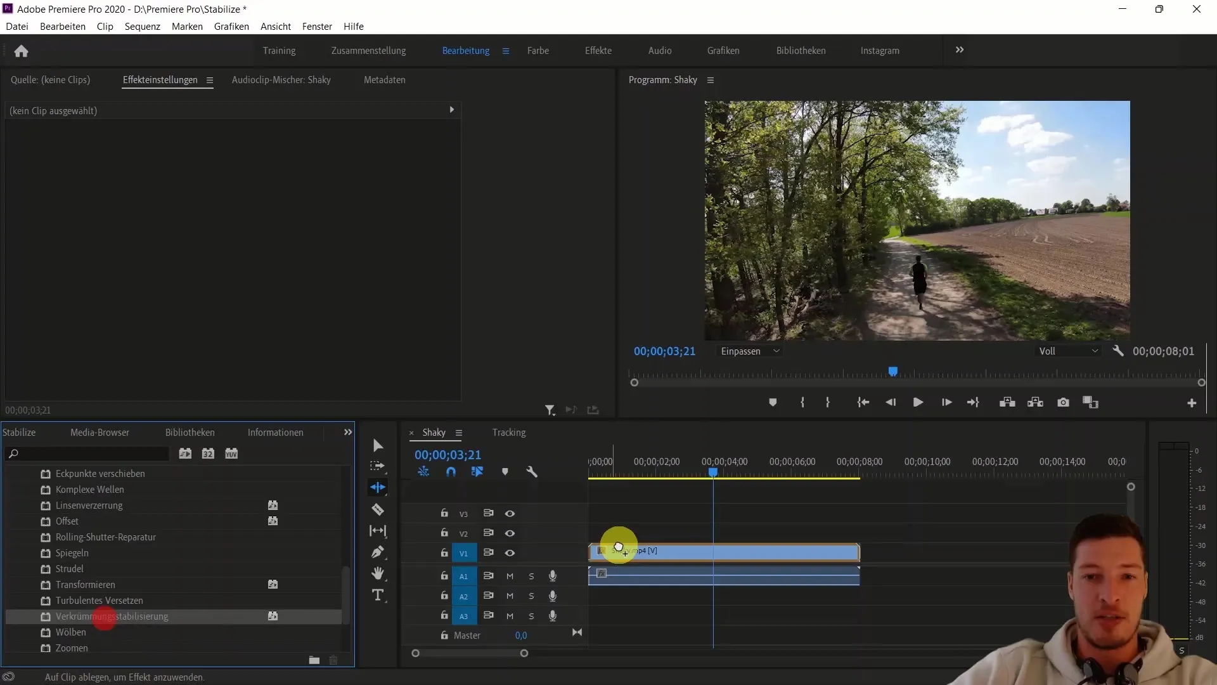Filter effects by 32-bit Color icon
Viewport: 1217px width, 685px height.
(x=208, y=453)
